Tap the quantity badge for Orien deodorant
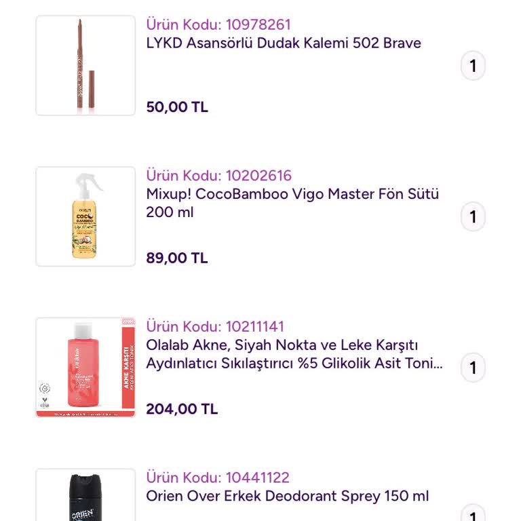 [473, 515]
